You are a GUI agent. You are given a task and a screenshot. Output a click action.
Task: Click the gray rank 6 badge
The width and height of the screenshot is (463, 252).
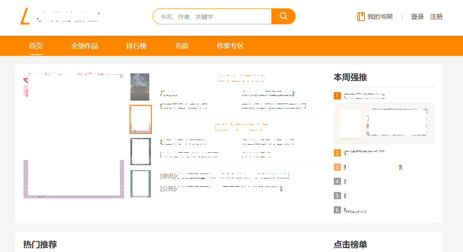pos(337,210)
